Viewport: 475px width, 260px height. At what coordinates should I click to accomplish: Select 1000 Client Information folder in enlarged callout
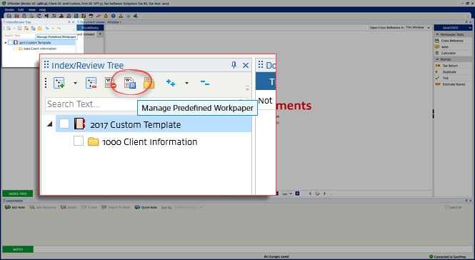(x=142, y=142)
